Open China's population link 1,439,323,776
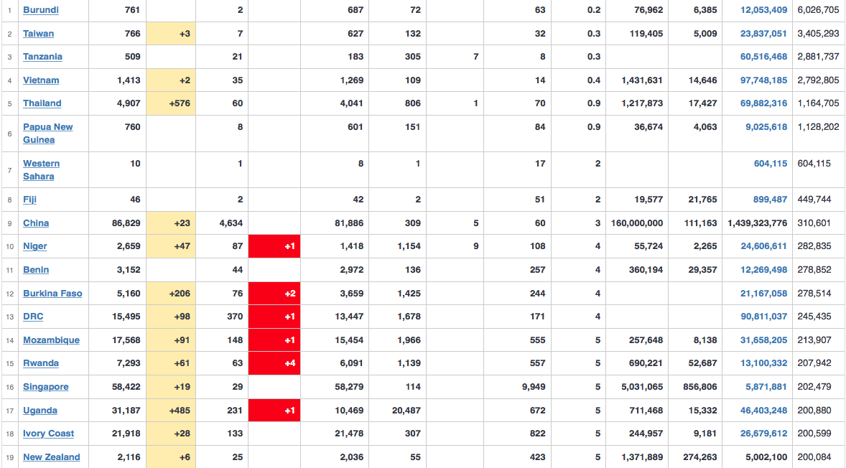The height and width of the screenshot is (468, 846). click(757, 223)
